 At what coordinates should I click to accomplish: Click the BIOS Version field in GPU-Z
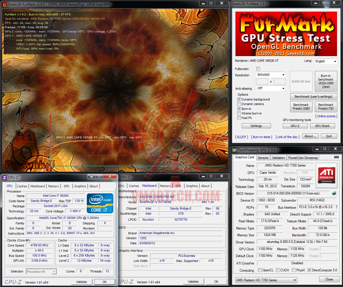pos(293,193)
